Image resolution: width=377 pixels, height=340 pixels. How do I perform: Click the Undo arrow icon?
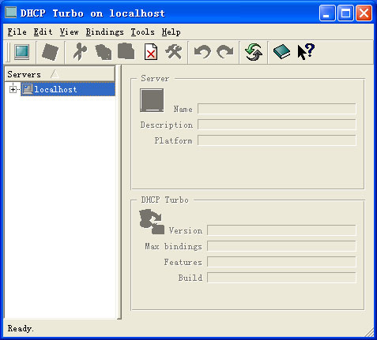202,52
